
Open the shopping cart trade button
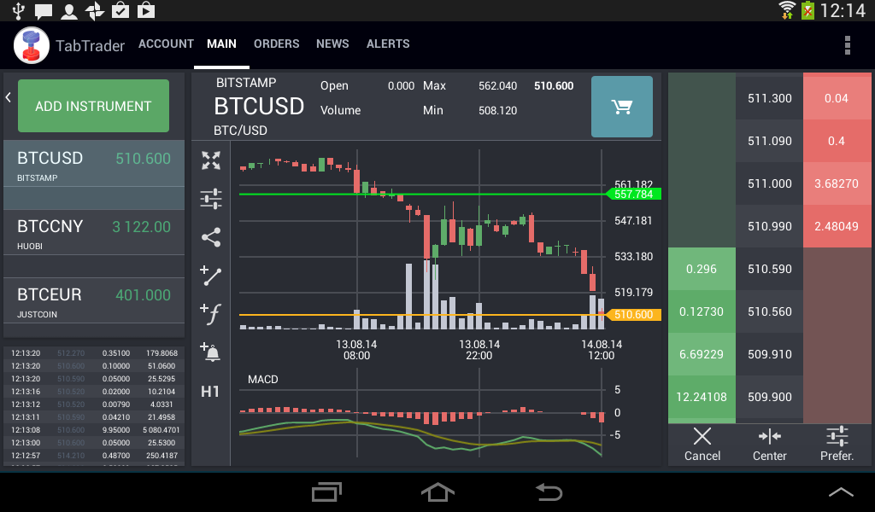pyautogui.click(x=622, y=107)
